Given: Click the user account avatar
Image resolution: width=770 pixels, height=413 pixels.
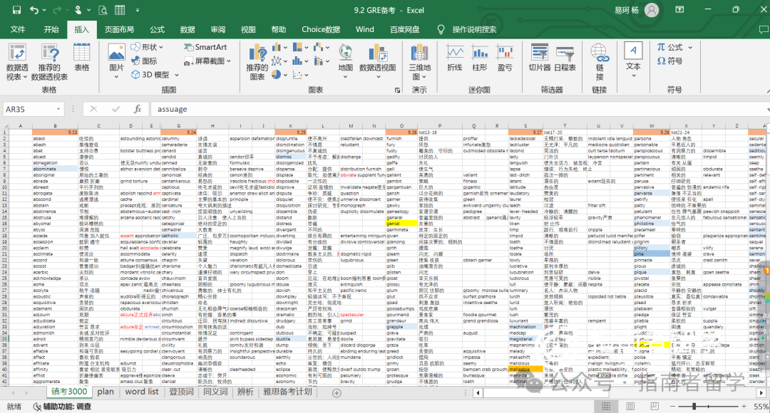Looking at the screenshot, I should pyautogui.click(x=652, y=10).
